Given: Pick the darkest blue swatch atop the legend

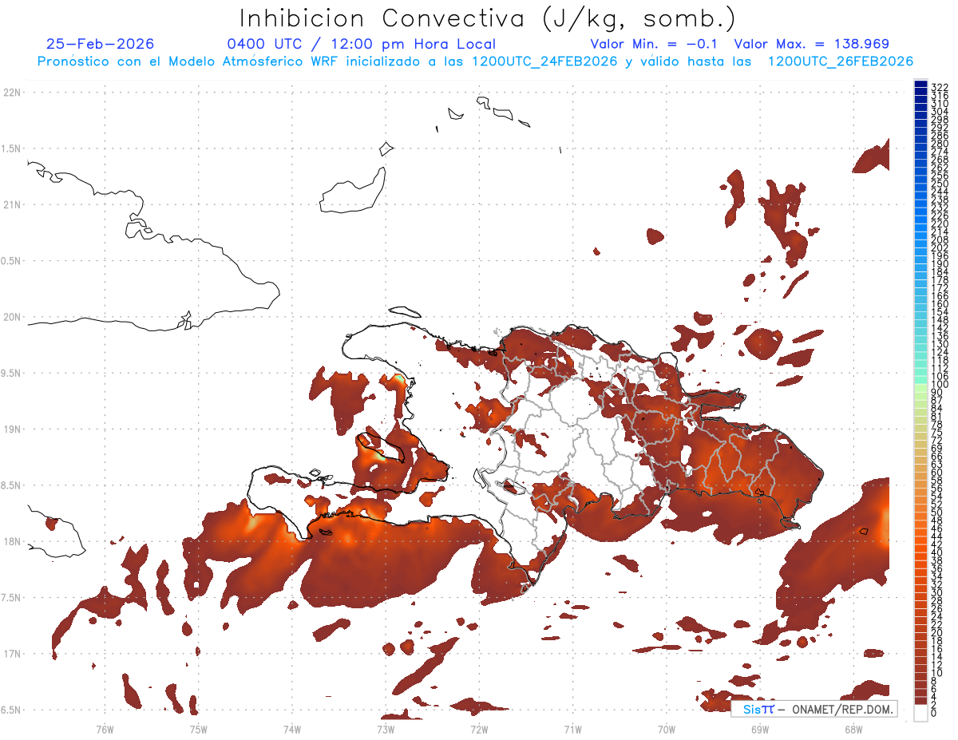Looking at the screenshot, I should [920, 85].
